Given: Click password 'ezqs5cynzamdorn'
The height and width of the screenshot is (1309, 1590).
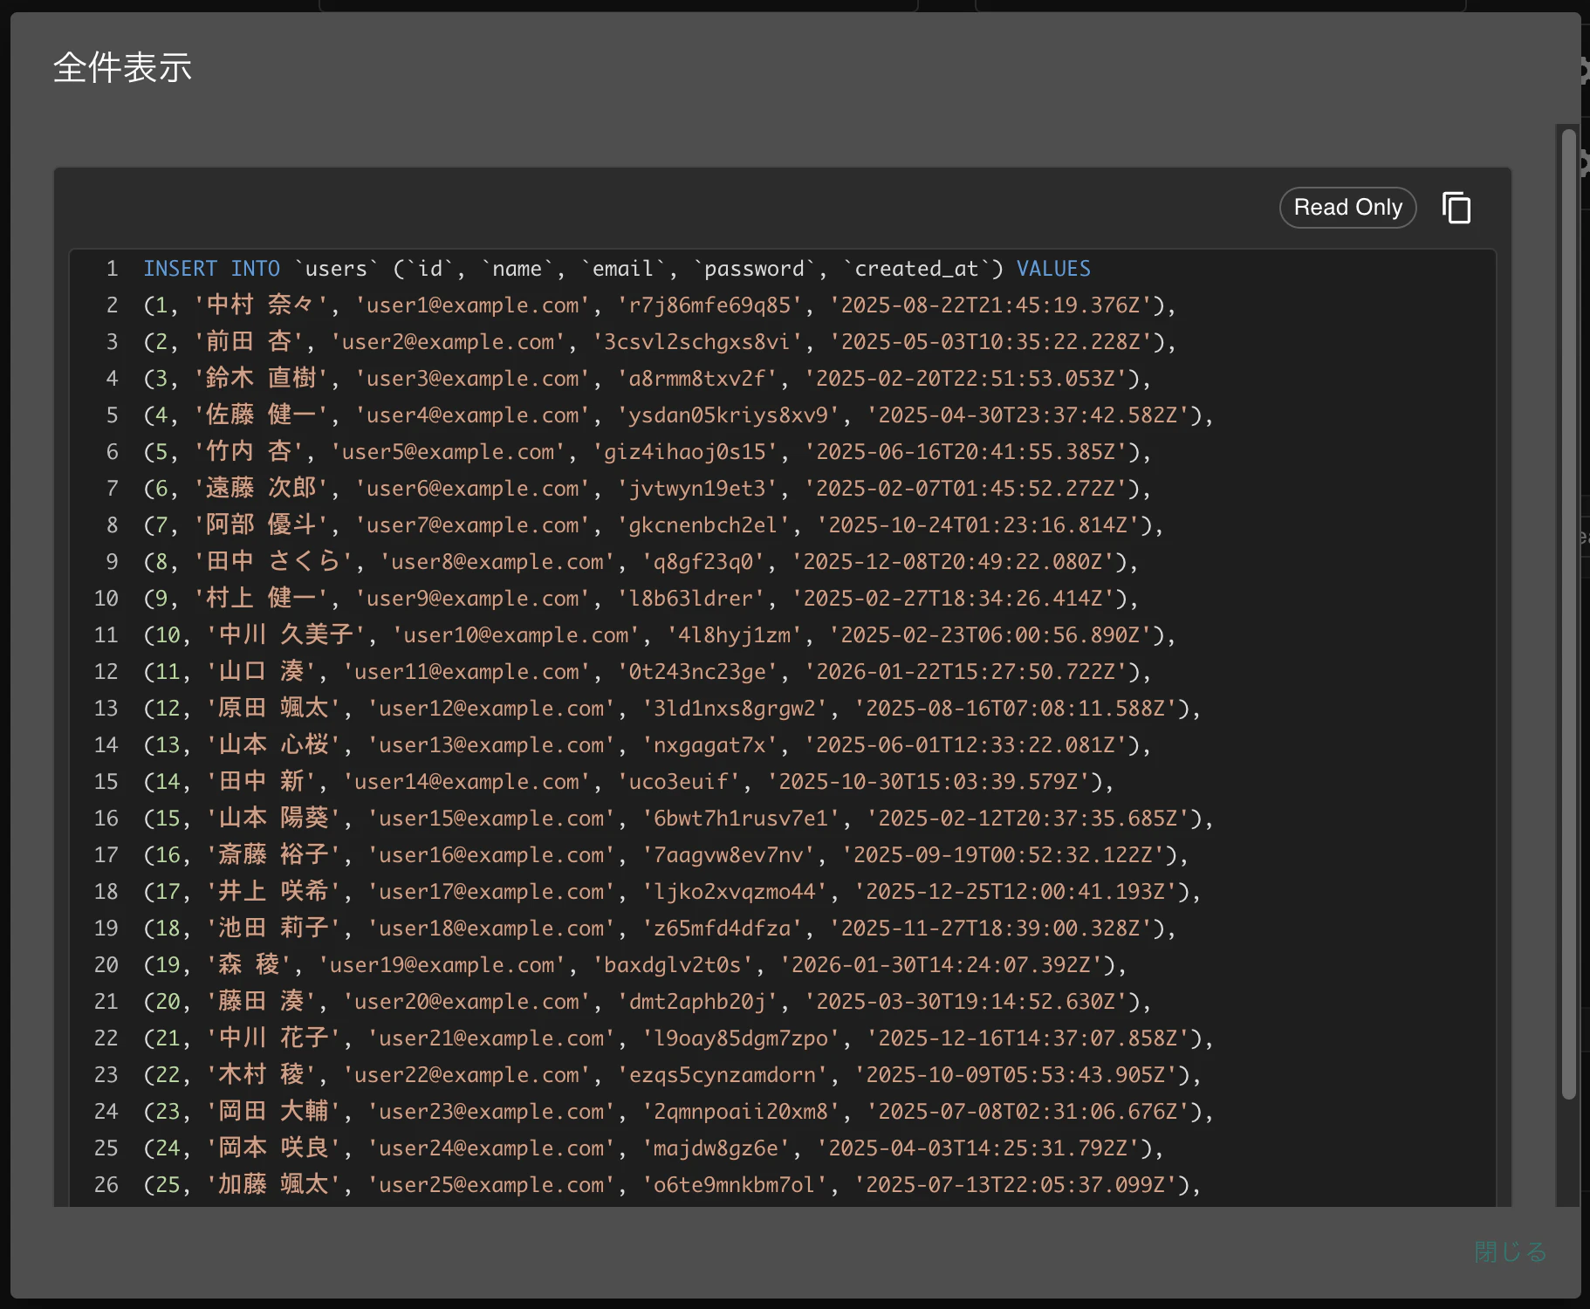Looking at the screenshot, I should (x=722, y=1075).
